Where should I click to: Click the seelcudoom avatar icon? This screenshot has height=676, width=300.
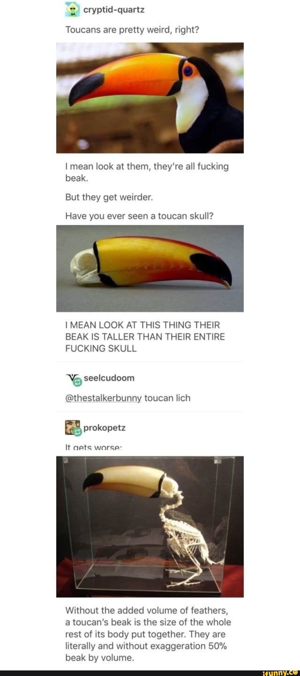click(71, 378)
